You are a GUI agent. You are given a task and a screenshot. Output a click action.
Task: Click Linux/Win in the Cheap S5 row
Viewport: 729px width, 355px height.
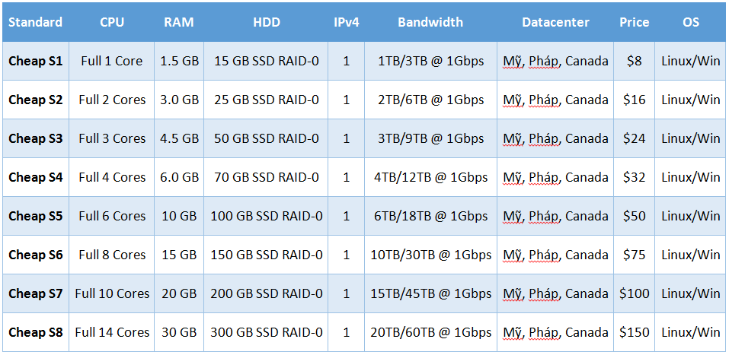pos(690,216)
